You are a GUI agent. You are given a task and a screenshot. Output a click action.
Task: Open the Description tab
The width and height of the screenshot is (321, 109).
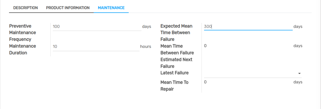pyautogui.click(x=26, y=8)
